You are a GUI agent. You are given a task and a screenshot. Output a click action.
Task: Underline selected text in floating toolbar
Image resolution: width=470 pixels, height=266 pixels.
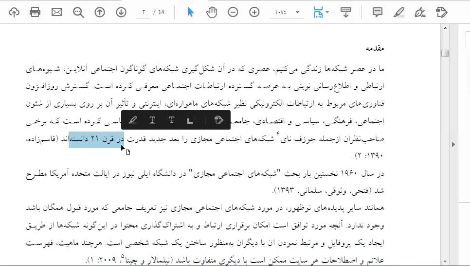(152, 120)
